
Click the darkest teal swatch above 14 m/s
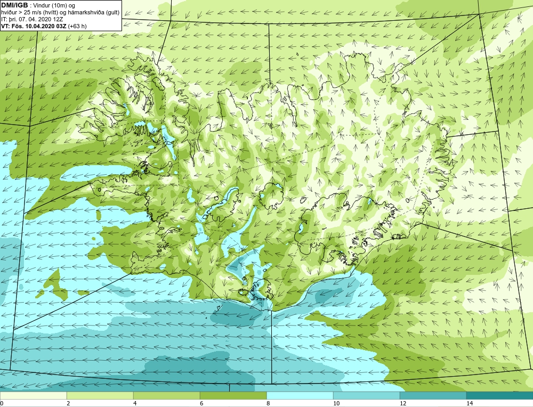[x=500, y=395]
